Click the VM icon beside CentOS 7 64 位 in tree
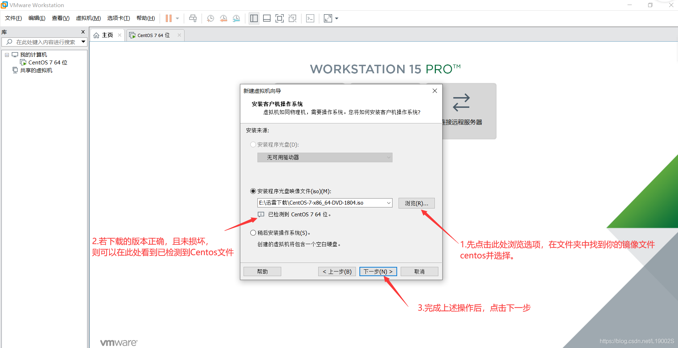This screenshot has width=678, height=348. tap(23, 63)
